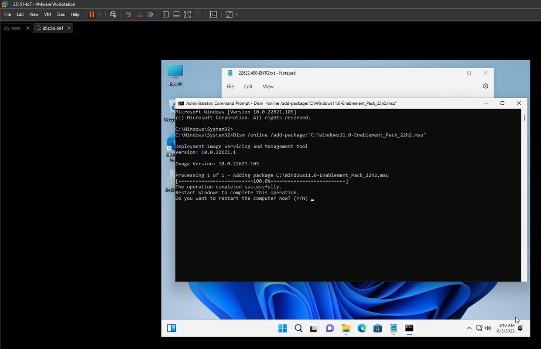Open Notepad settings gear
The image size is (541, 349).
486,86
